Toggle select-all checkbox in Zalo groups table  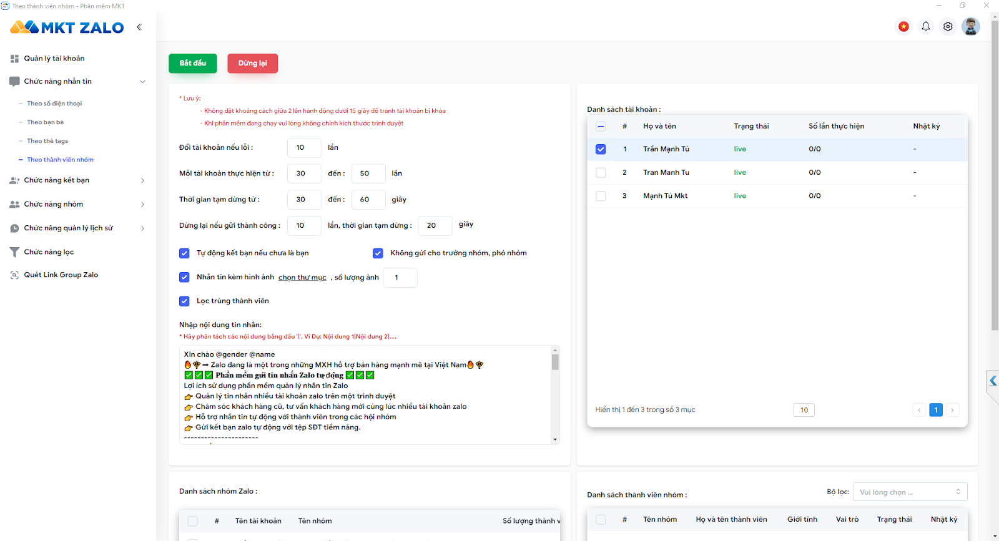(x=192, y=521)
